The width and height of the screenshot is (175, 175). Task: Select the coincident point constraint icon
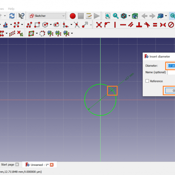coord(99,25)
